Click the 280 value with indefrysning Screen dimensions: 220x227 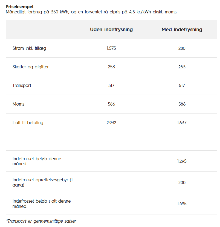click(182, 48)
